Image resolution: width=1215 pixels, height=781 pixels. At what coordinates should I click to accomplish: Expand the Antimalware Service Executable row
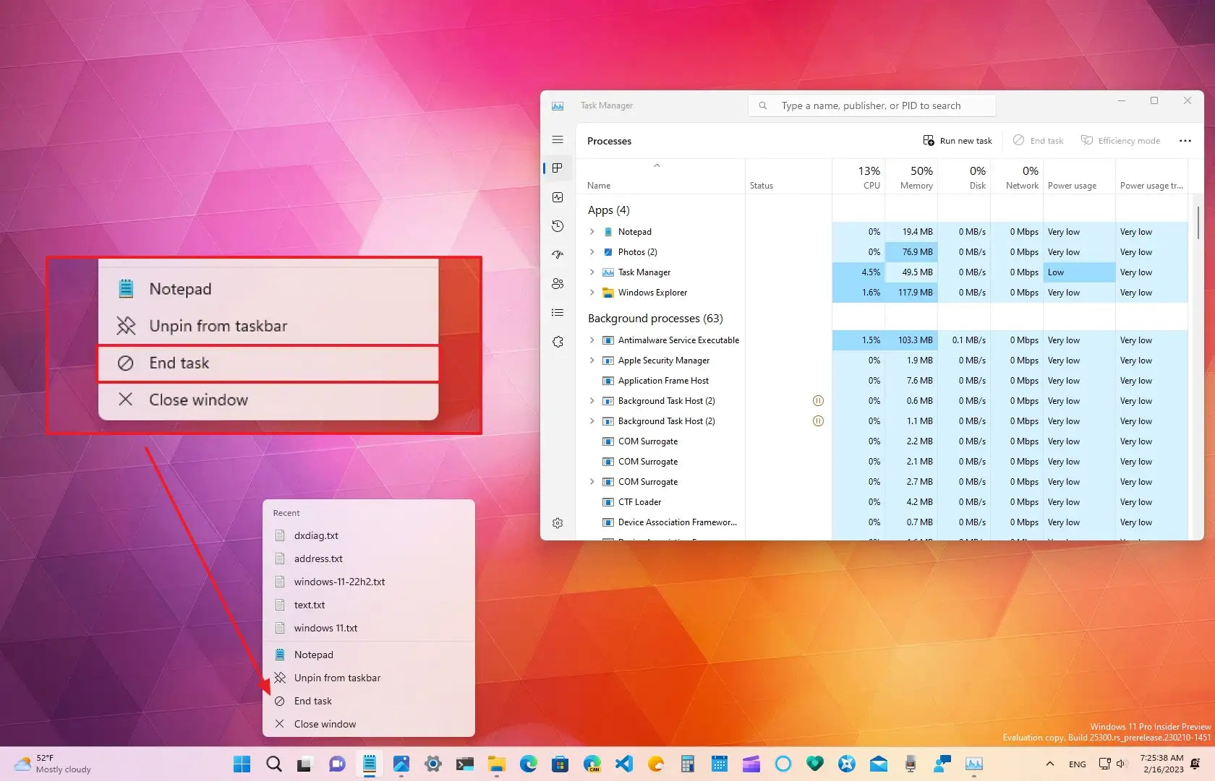592,340
